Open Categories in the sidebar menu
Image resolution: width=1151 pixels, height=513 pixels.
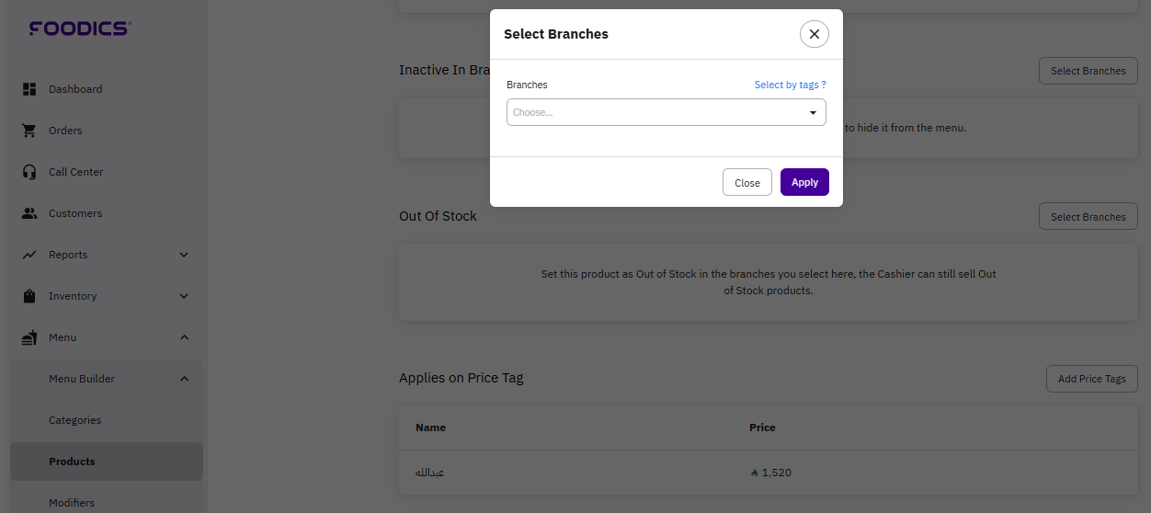74,420
